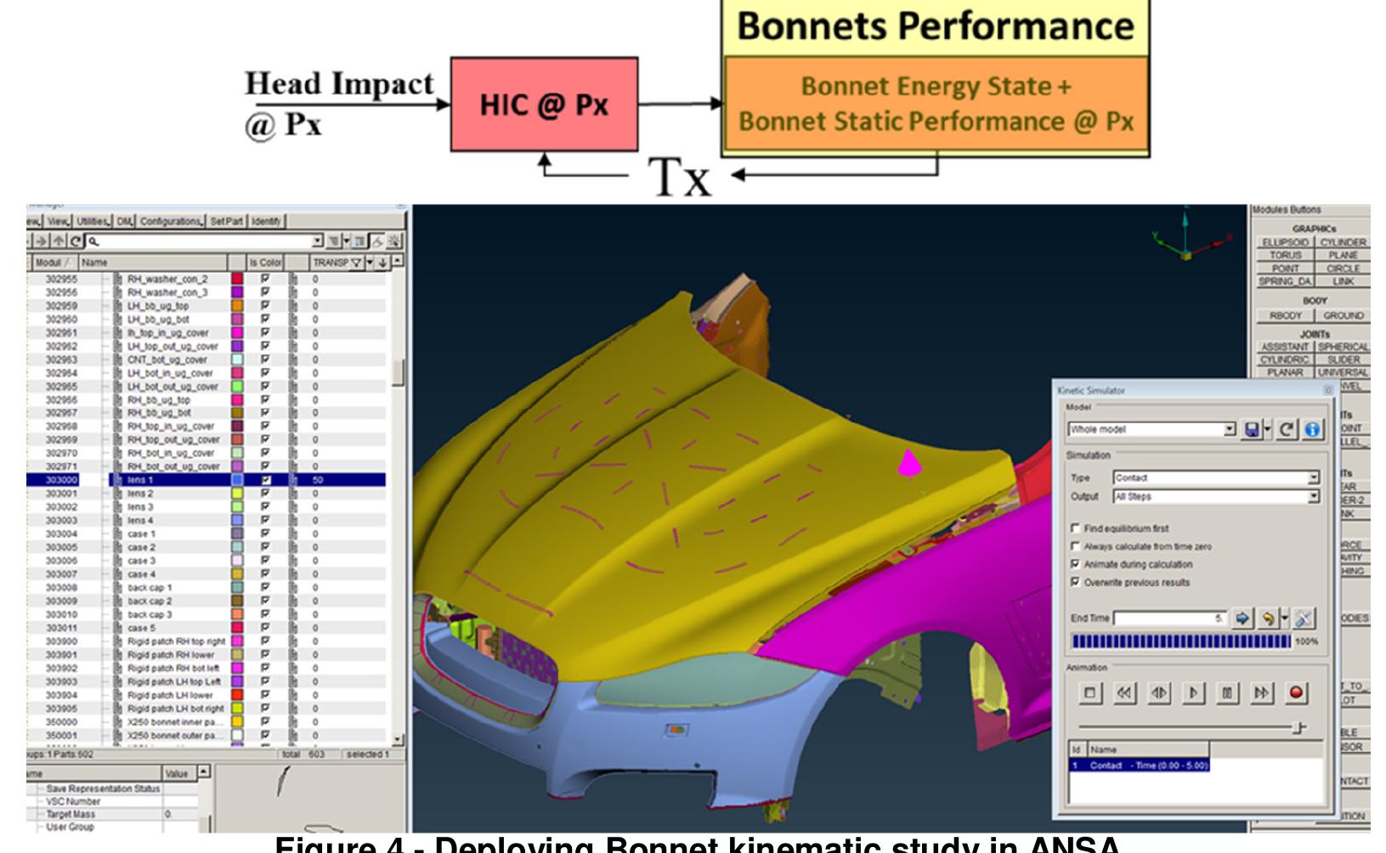The width and height of the screenshot is (1386, 853).
Task: Click the RBODY module button
Action: click(x=1286, y=315)
